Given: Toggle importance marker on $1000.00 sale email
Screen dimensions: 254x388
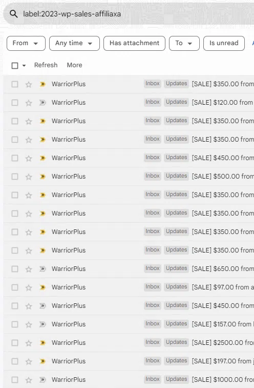Looking at the screenshot, I should (43, 380).
